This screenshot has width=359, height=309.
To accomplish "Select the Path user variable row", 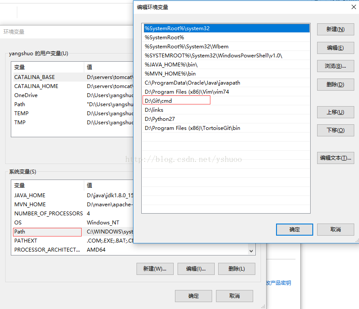I will tap(73, 104).
